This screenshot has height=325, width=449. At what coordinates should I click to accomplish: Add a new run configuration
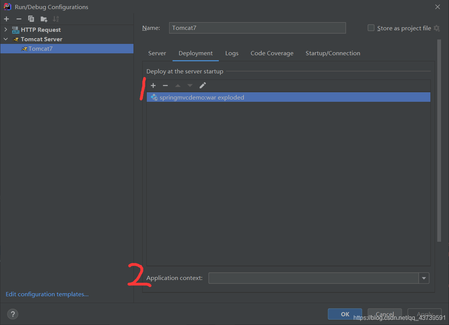(6, 19)
